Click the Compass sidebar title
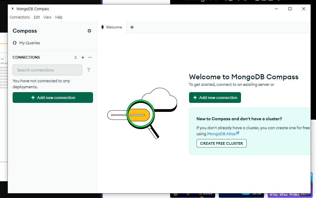Screen dimensions: 316x198 pyautogui.click(x=25, y=31)
